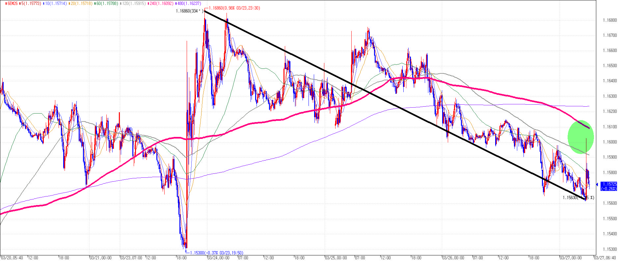
Task: Click the 03/24,00:00 time axis label
Action: click(x=219, y=258)
